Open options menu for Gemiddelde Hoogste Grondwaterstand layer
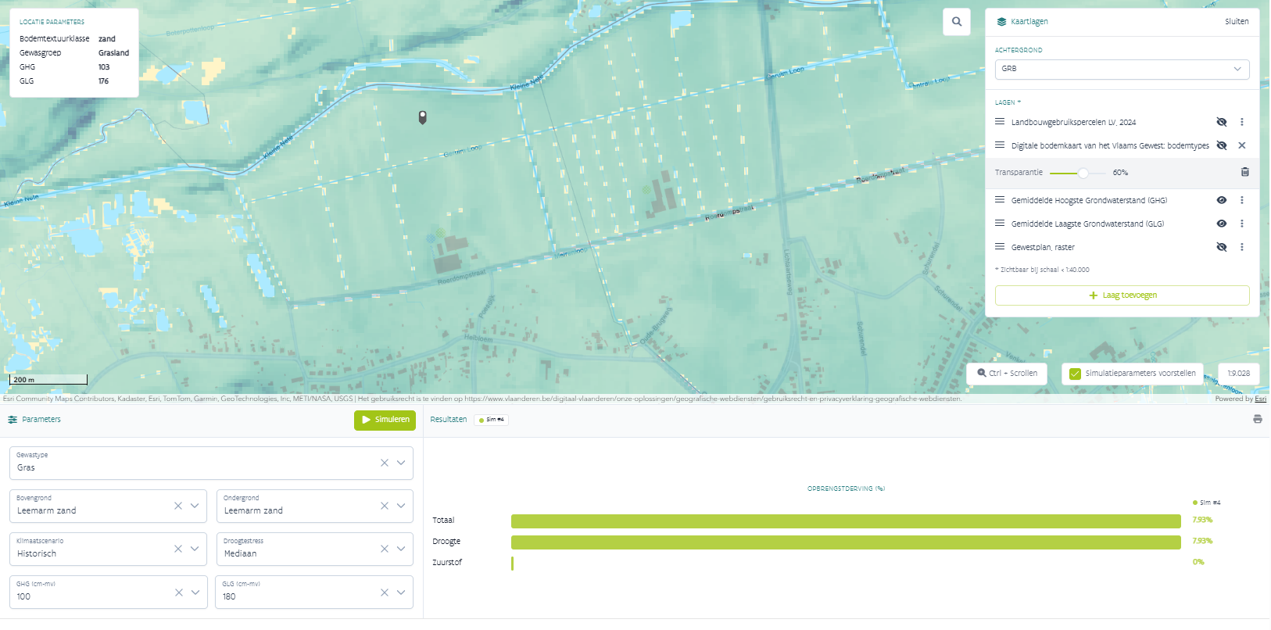This screenshot has height=630, width=1271. tap(1242, 200)
